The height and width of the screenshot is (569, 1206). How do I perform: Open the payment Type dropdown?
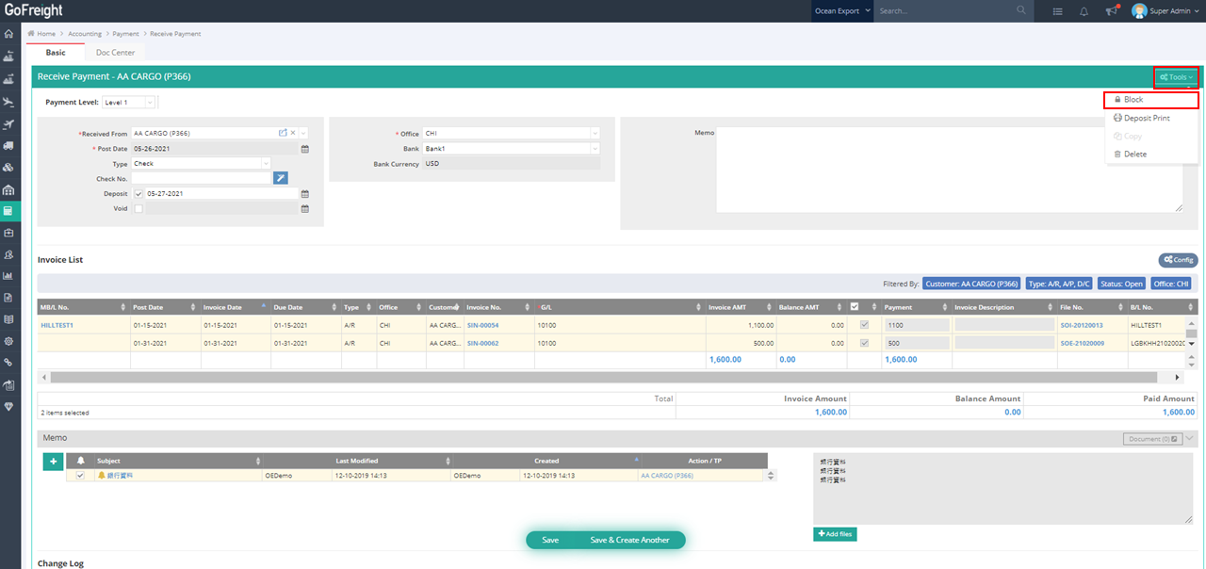tap(200, 163)
